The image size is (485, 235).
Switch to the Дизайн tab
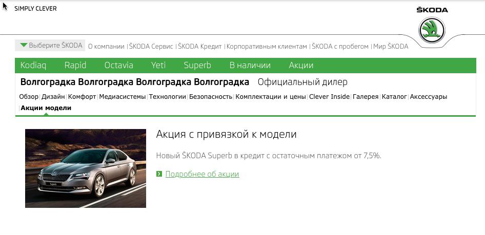(x=53, y=97)
